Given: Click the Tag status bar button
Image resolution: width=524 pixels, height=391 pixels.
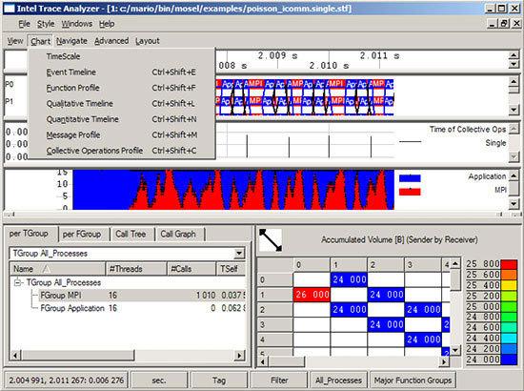Looking at the screenshot, I should [219, 381].
